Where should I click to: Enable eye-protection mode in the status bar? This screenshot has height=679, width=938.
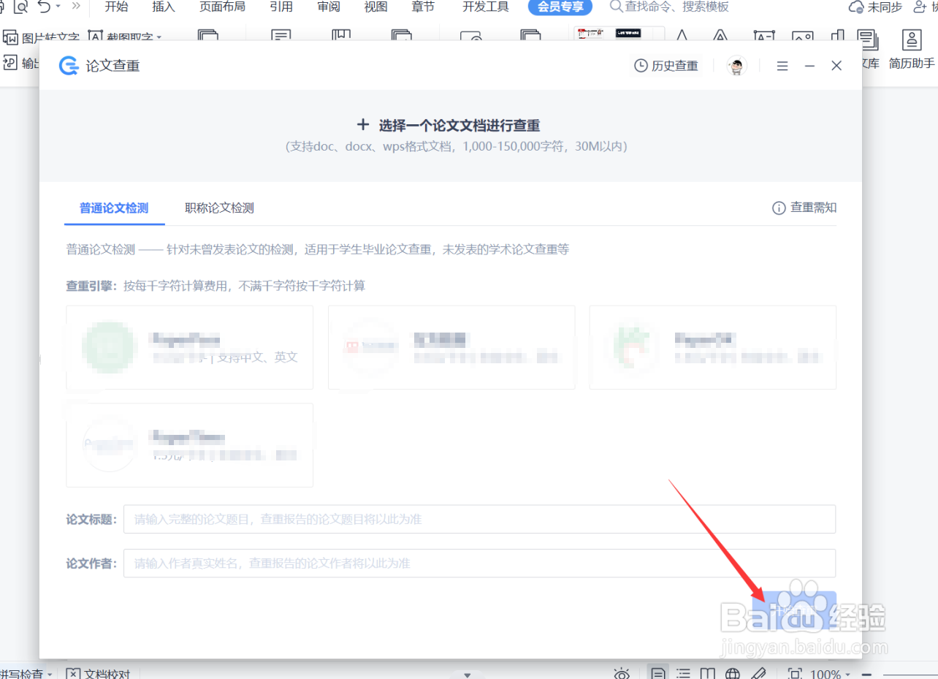[622, 673]
